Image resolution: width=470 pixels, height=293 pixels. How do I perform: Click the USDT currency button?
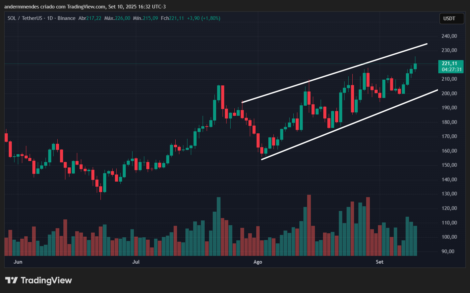(451, 19)
